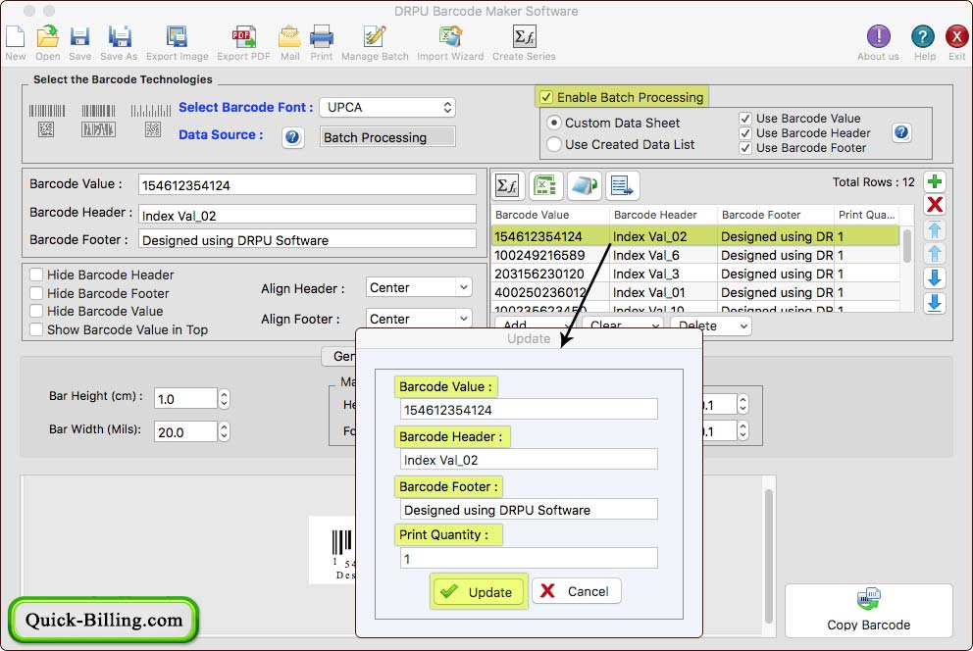Click the Barcode Footer column heading
Viewport: 973px width, 651px height.
[x=761, y=215]
